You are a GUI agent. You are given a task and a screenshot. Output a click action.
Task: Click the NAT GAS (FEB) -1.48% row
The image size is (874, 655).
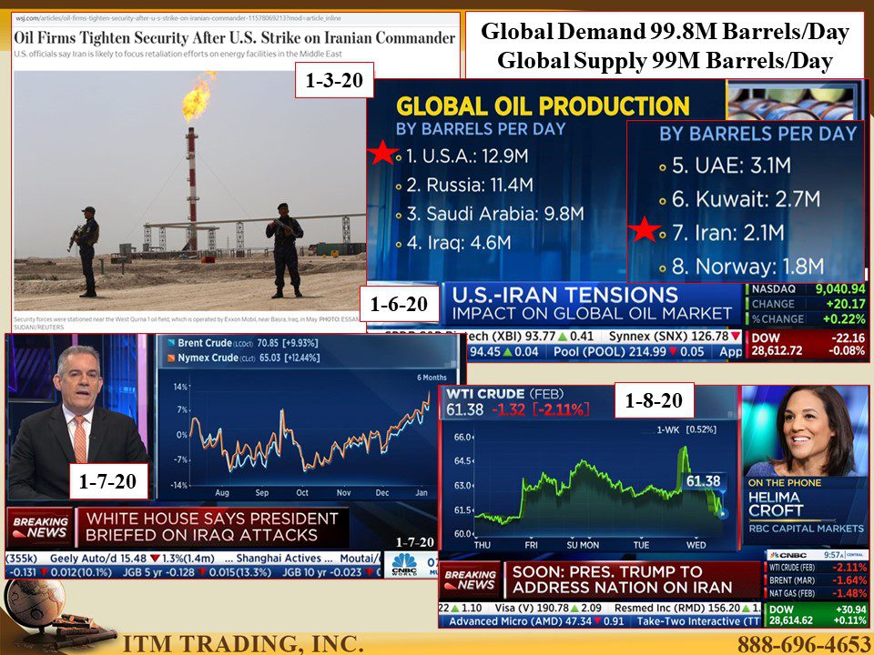coord(817,593)
